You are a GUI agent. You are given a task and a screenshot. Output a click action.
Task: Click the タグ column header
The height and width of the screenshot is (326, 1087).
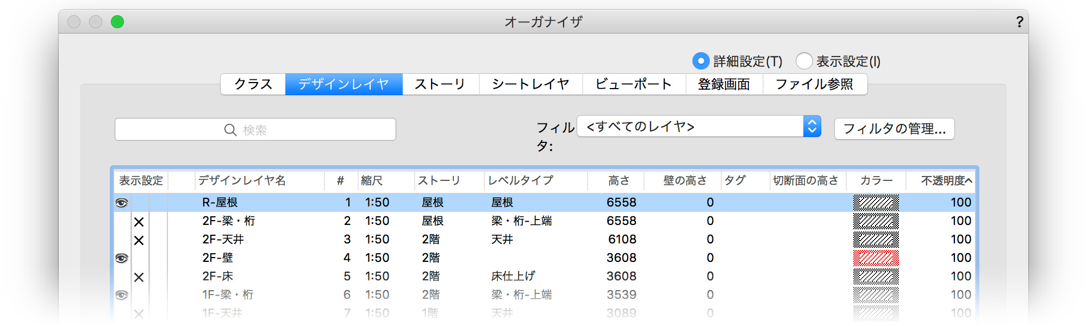pyautogui.click(x=746, y=180)
